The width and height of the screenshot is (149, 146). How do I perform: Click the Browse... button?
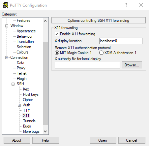point(132,65)
